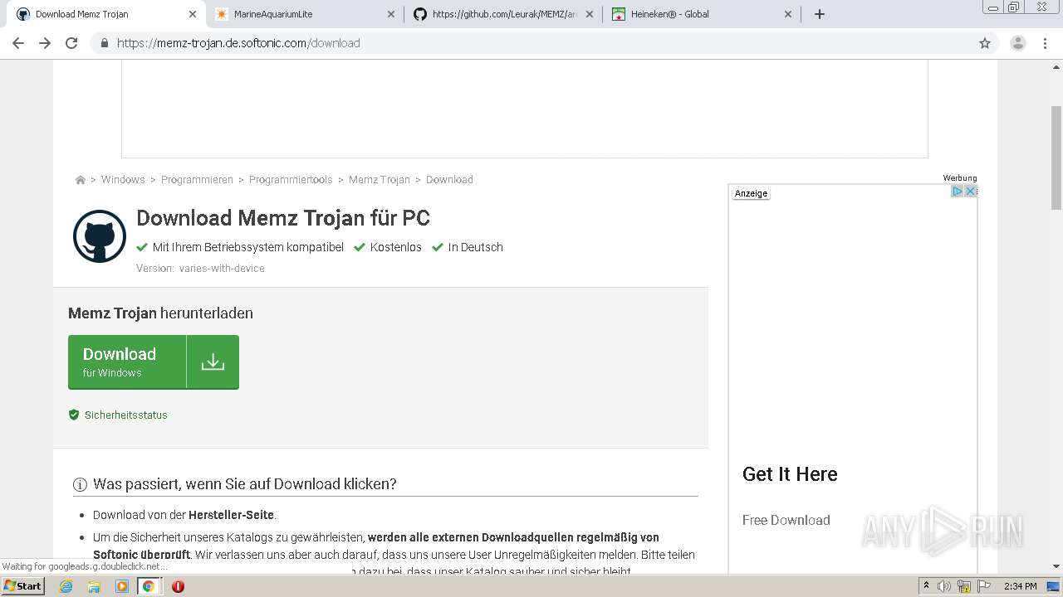
Task: Click the Hersteller-Seite bold text
Action: pyautogui.click(x=231, y=515)
